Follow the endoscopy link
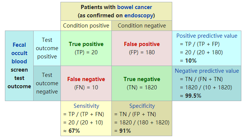This screenshot has width=244, height=138. [x=139, y=15]
